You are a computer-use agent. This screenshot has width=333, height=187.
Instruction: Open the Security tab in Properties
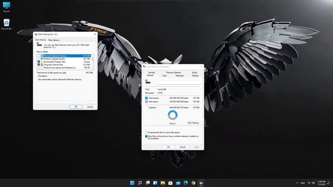(x=151, y=73)
